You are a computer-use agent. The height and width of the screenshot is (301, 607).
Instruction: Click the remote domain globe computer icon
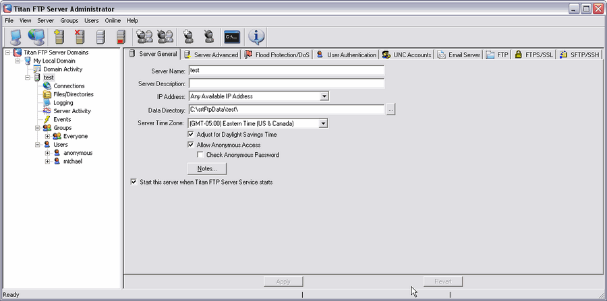pyautogui.click(x=36, y=36)
